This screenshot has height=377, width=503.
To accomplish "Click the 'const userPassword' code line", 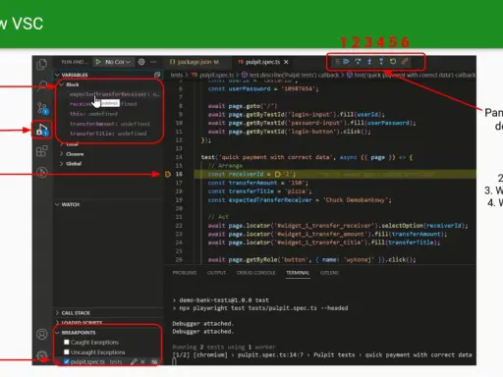I will coord(263,88).
